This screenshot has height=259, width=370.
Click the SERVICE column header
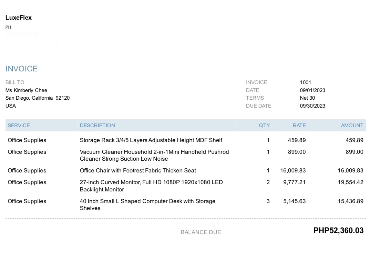tap(19, 126)
